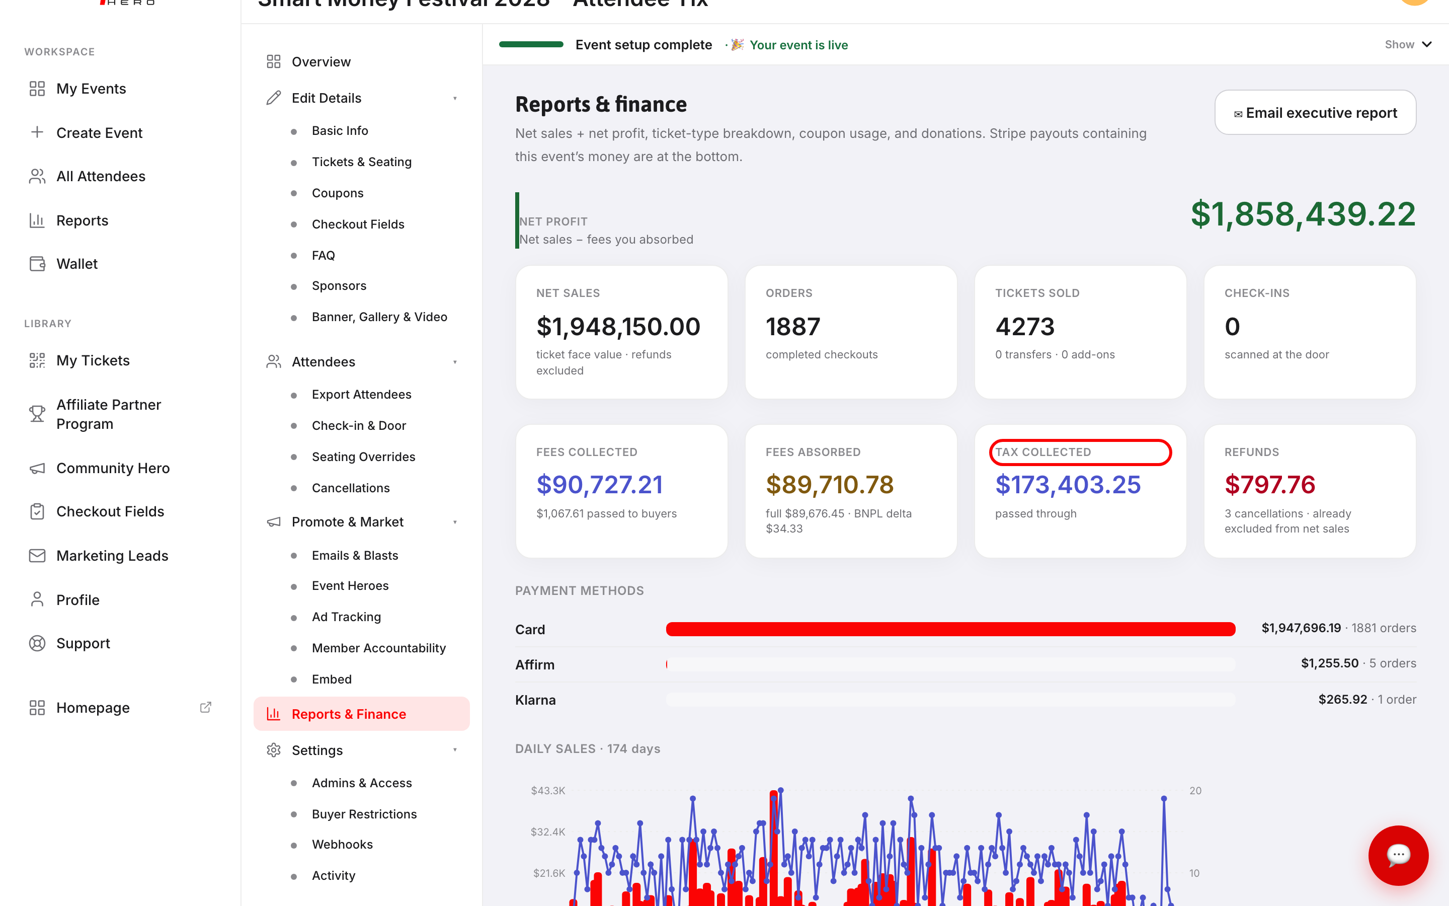Viewport: 1449px width, 906px height.
Task: Open Member Accountability
Action: tap(379, 648)
